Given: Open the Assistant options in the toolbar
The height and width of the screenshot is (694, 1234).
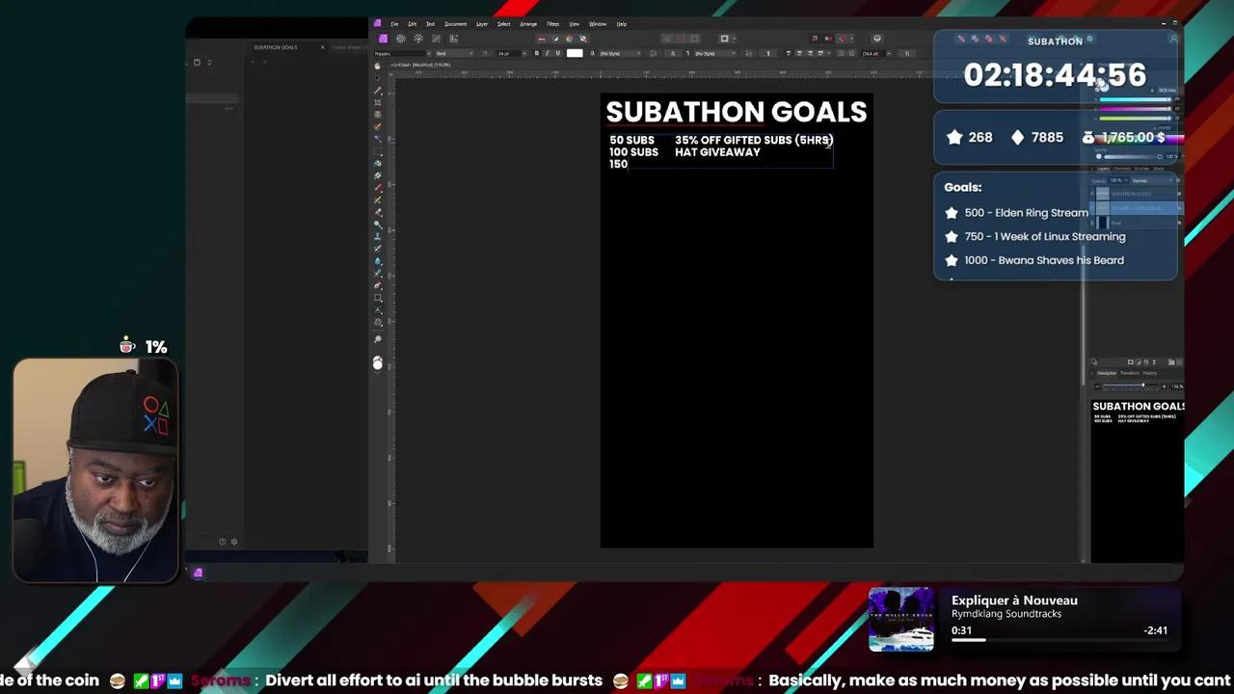Looking at the screenshot, I should (x=876, y=39).
